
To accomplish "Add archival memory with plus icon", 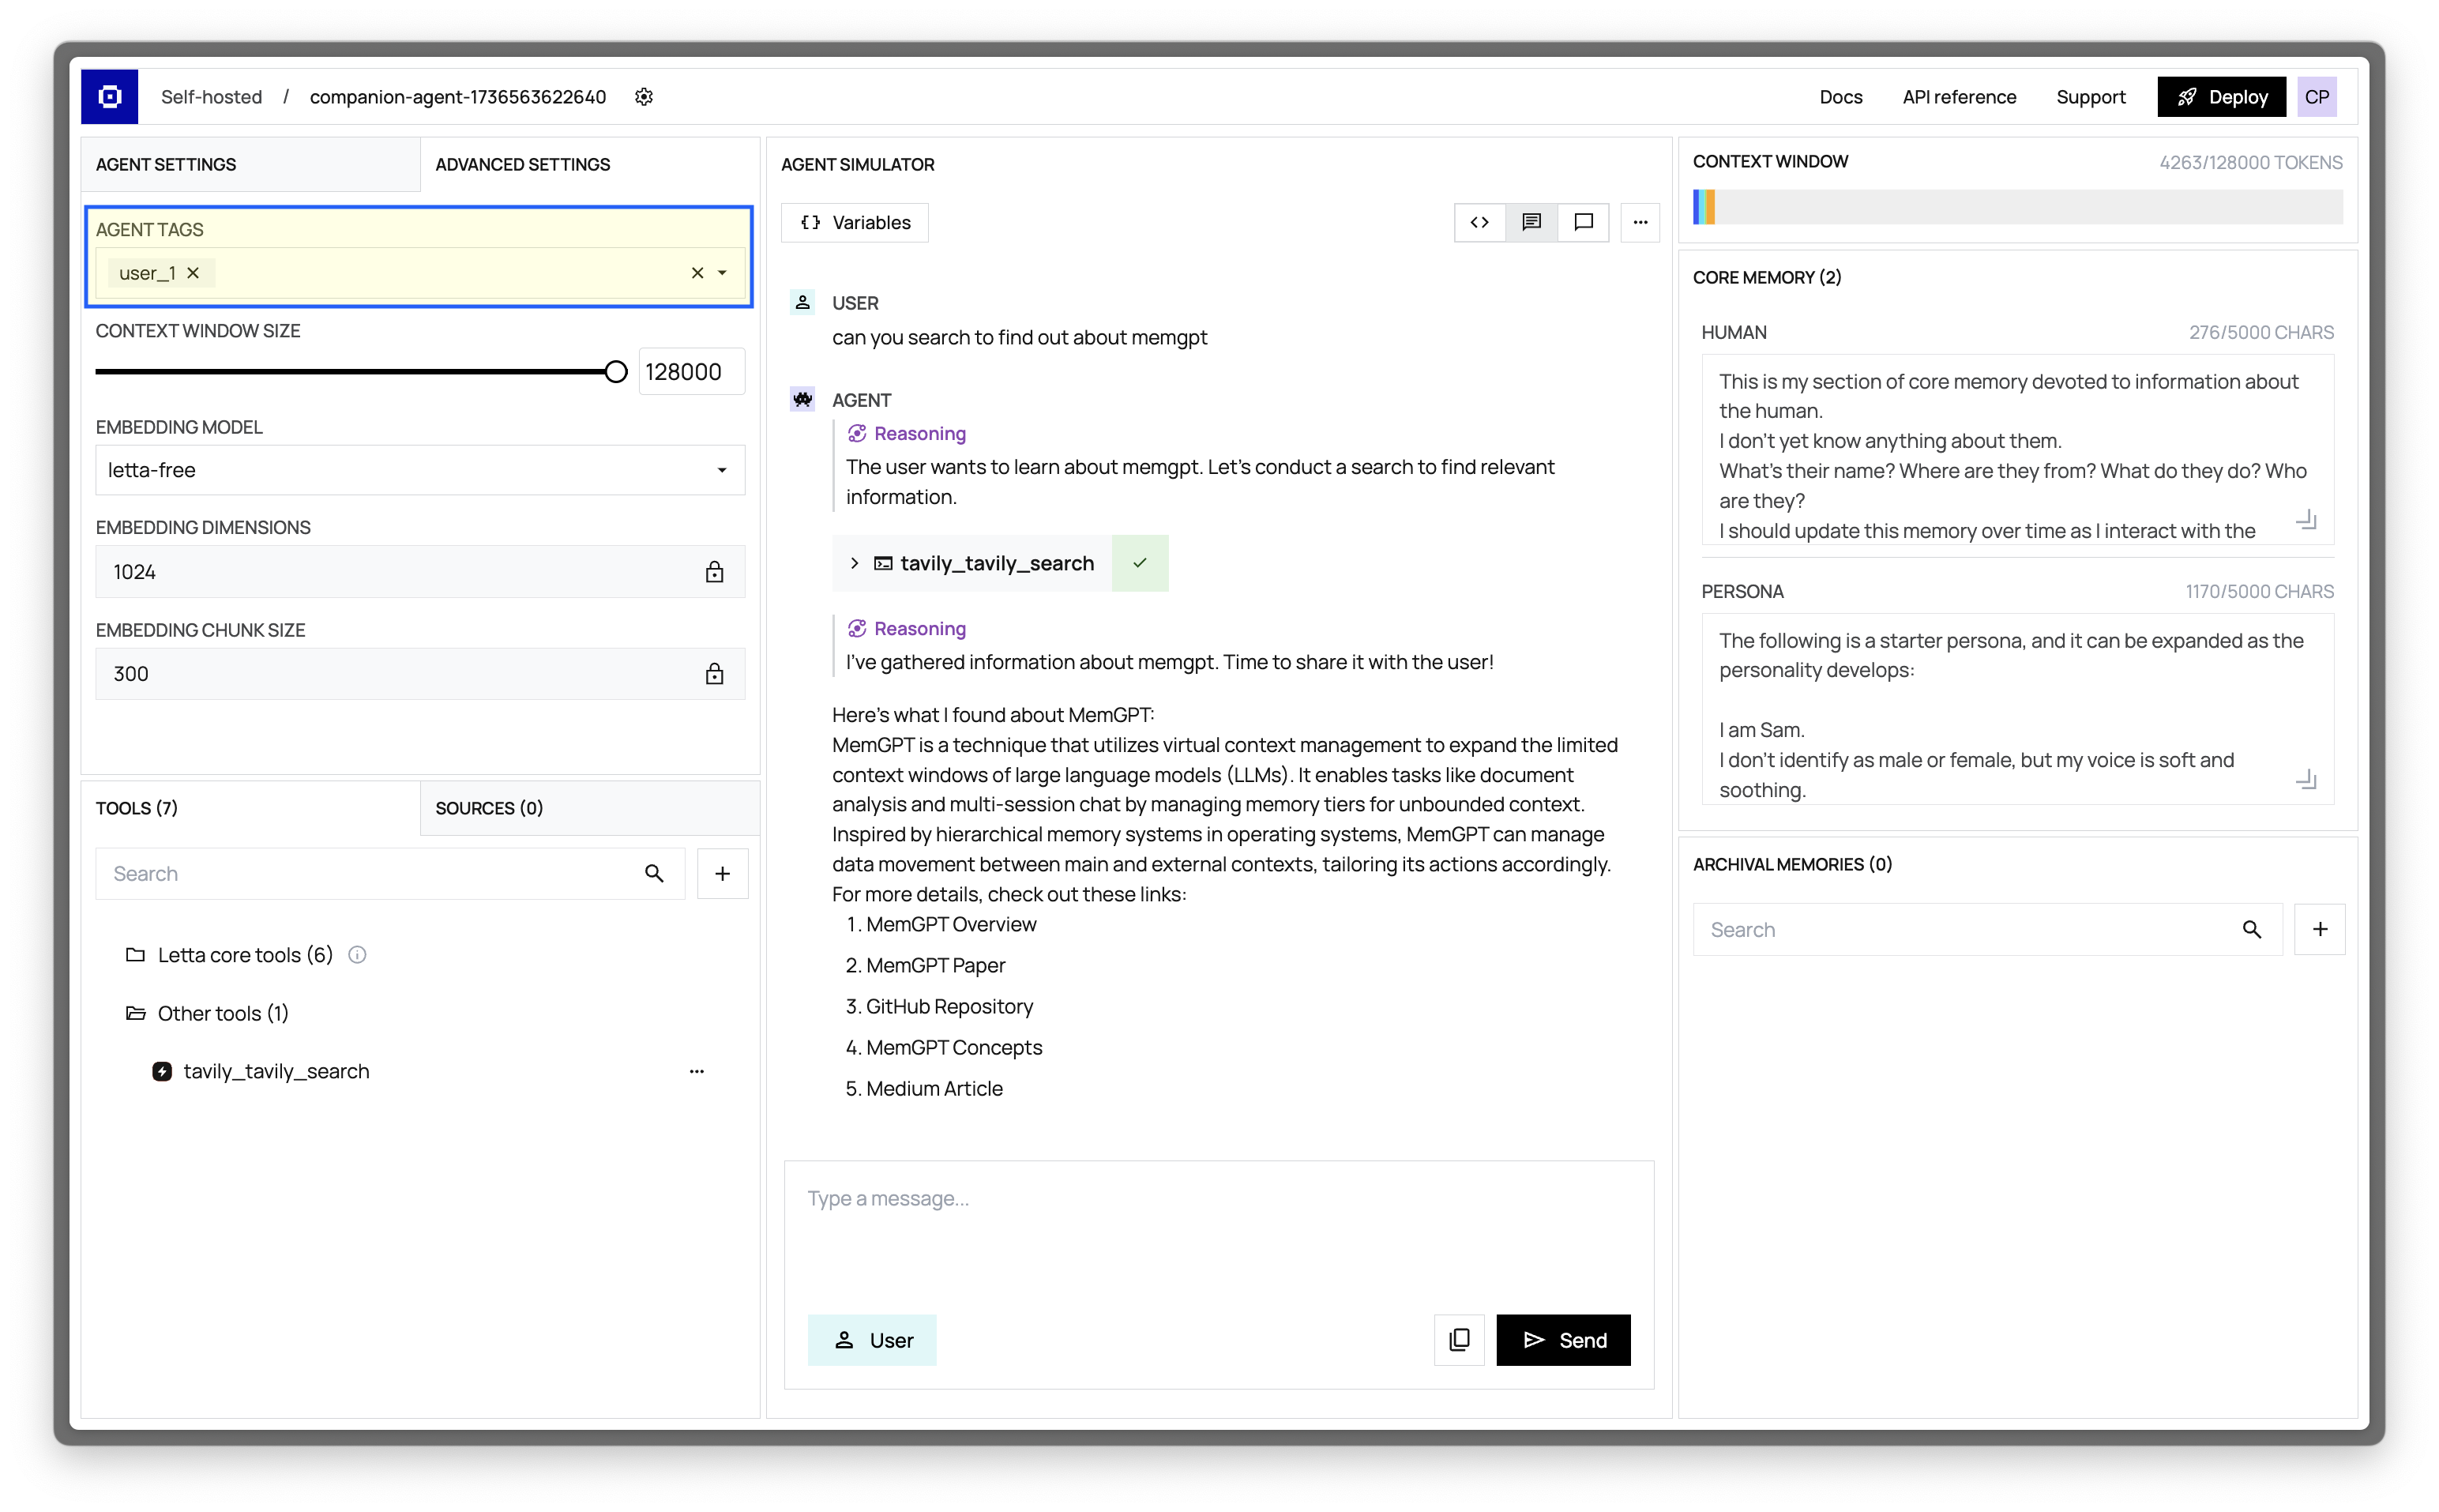I will coord(2319,930).
